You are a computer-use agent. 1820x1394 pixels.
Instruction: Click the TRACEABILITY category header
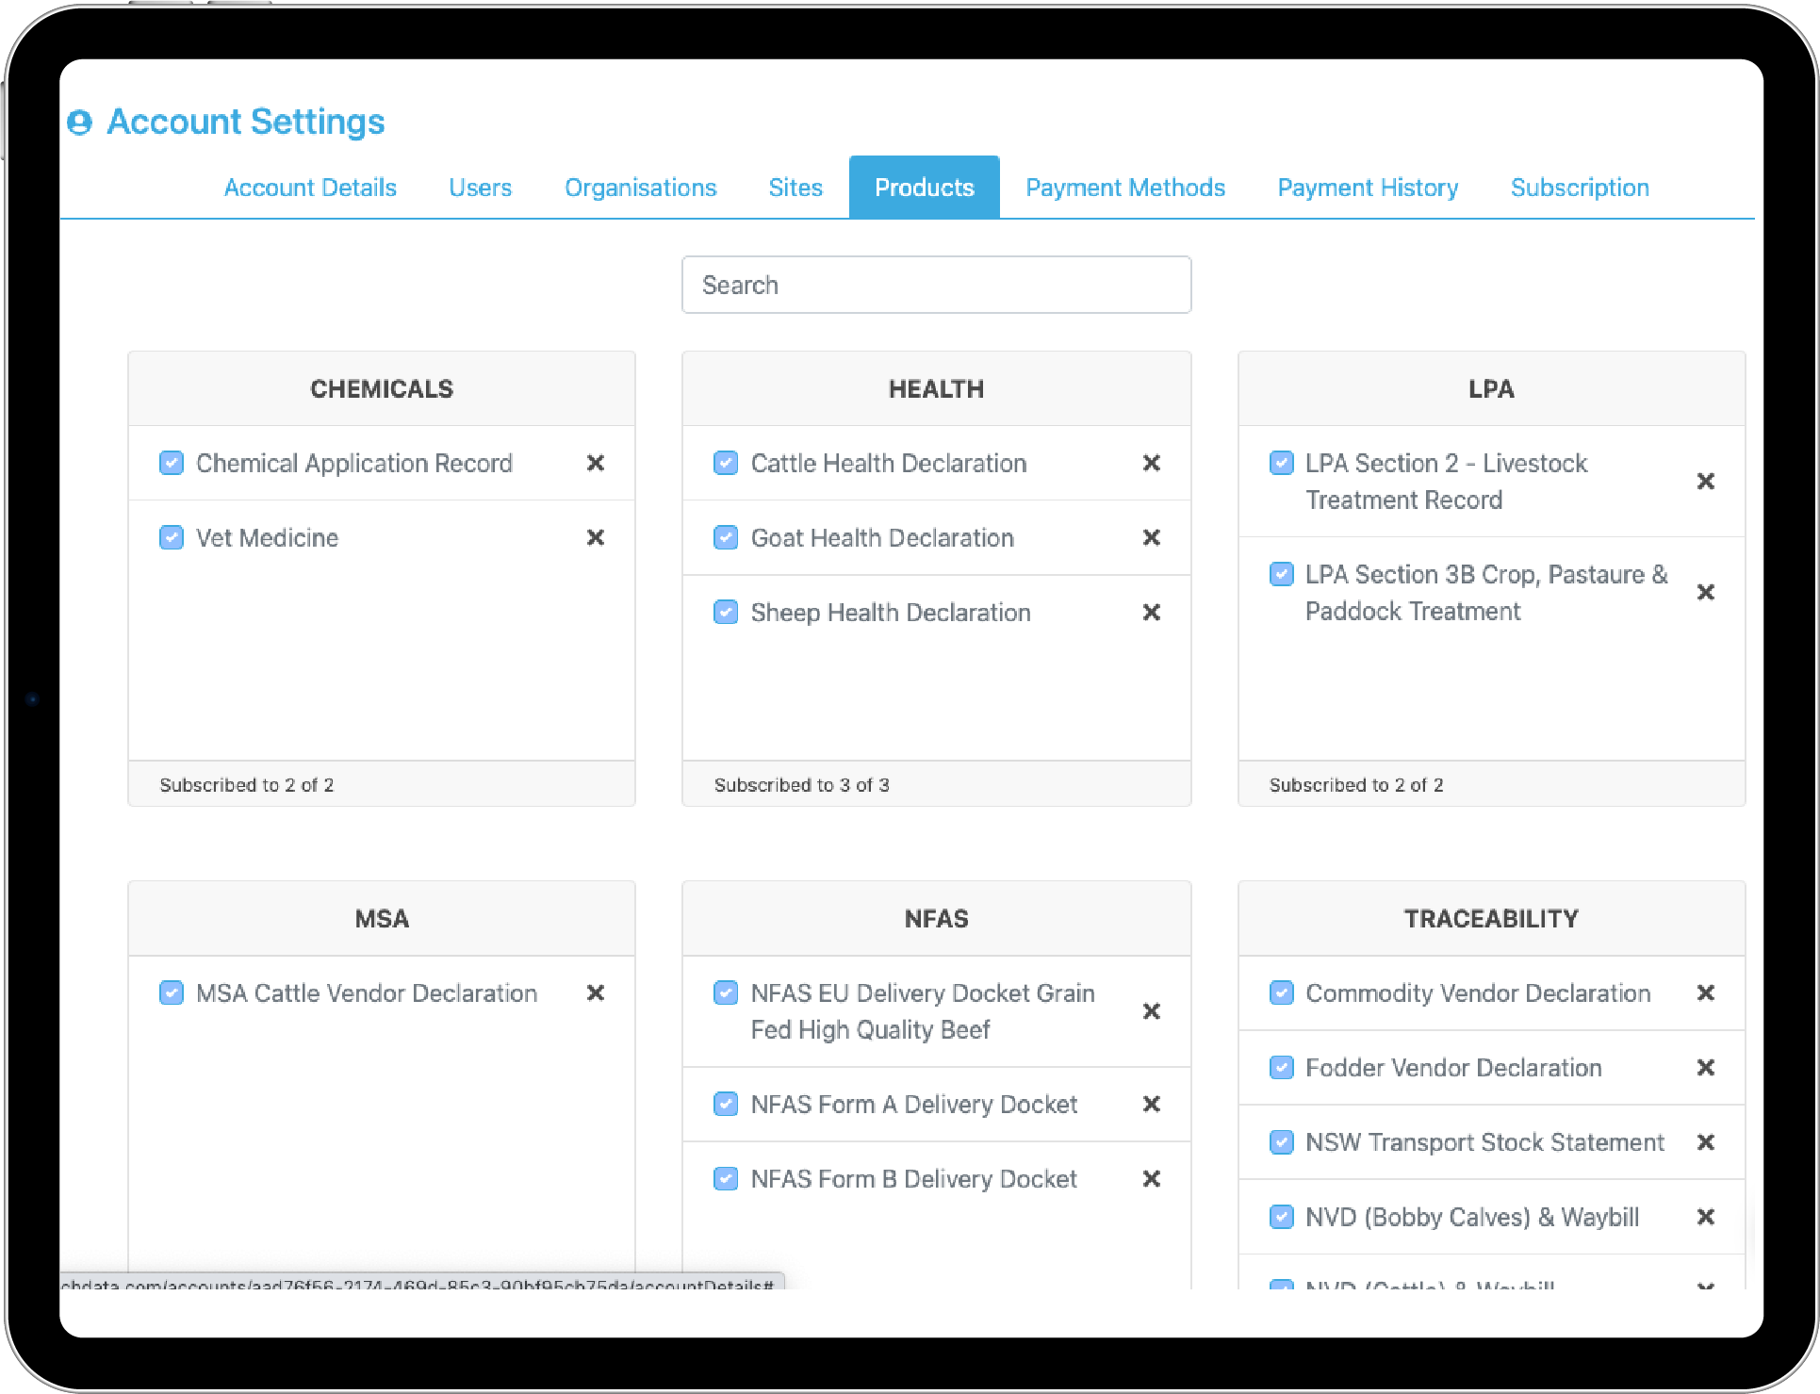point(1491,919)
